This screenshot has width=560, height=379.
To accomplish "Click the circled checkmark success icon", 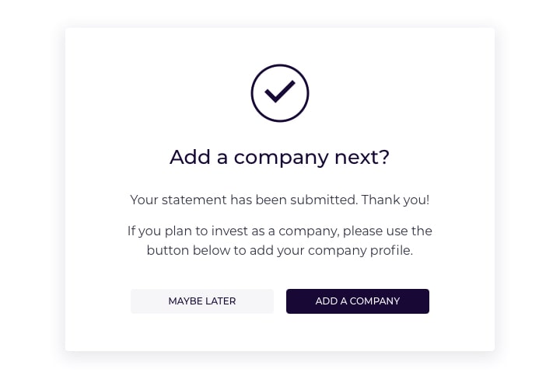I will tap(280, 93).
